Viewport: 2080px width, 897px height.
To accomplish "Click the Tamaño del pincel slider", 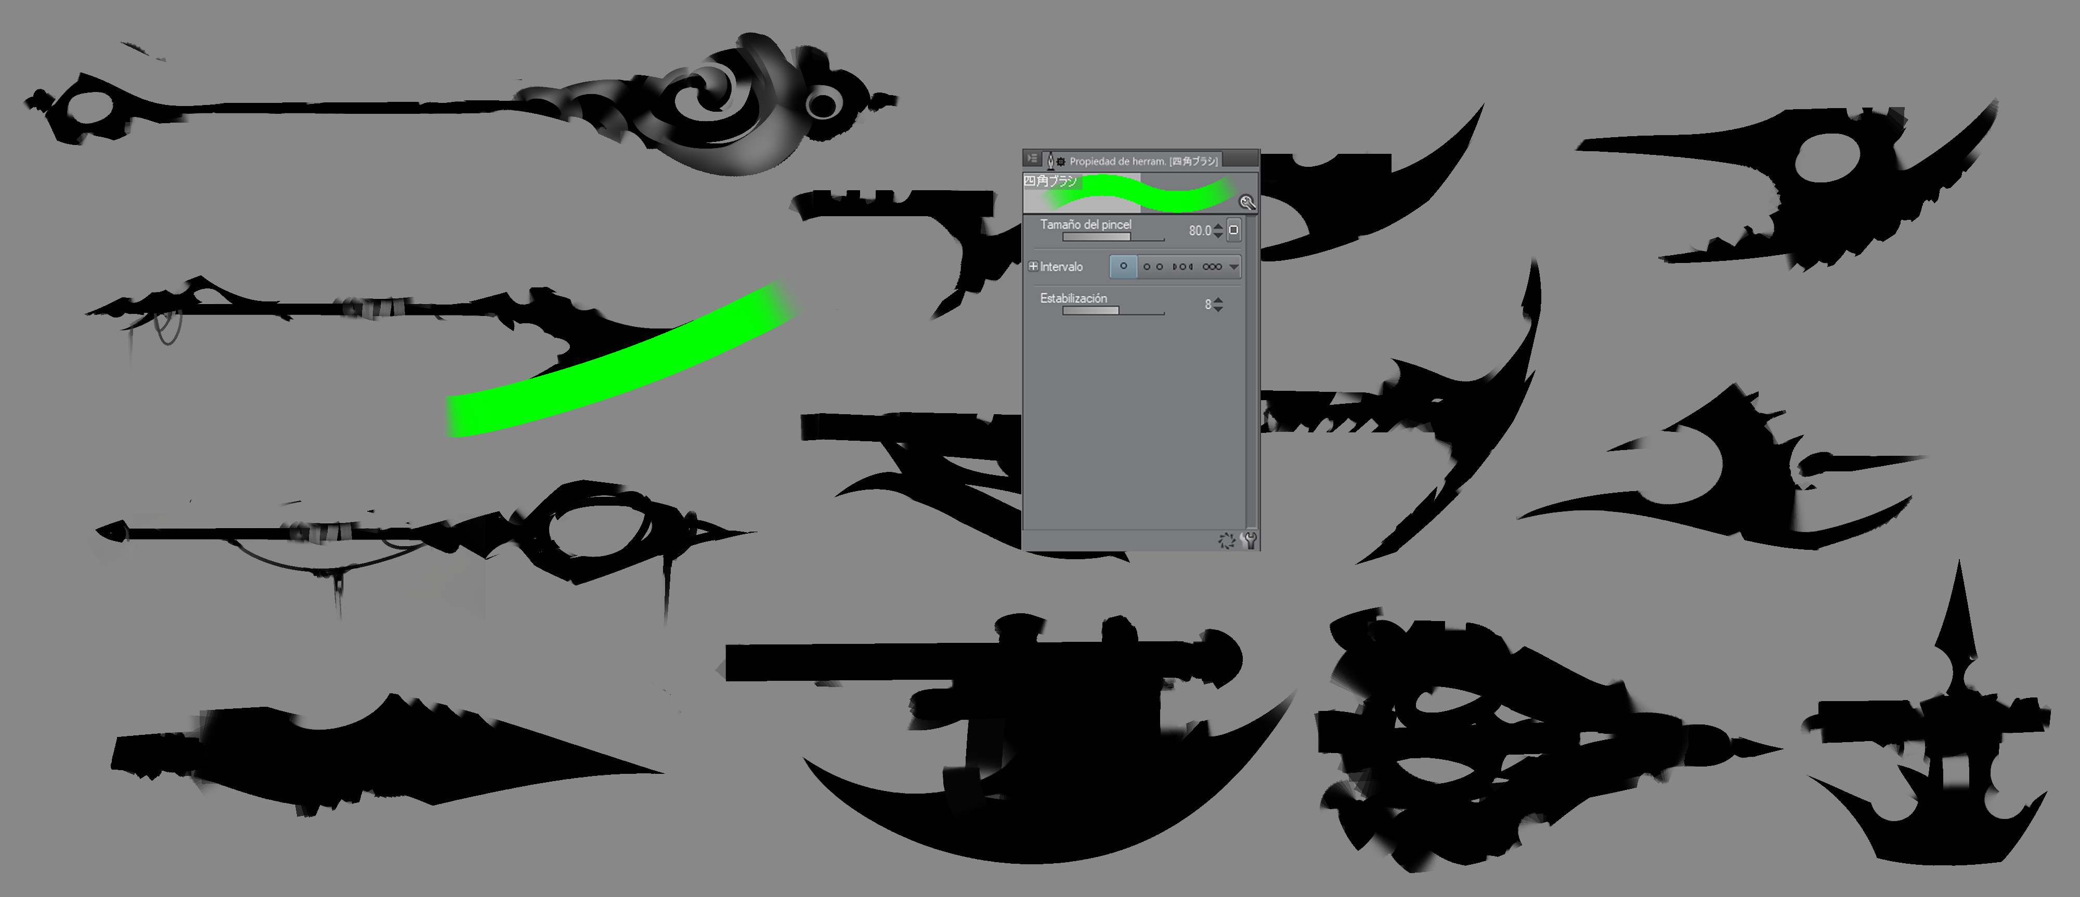I will coord(1097,238).
